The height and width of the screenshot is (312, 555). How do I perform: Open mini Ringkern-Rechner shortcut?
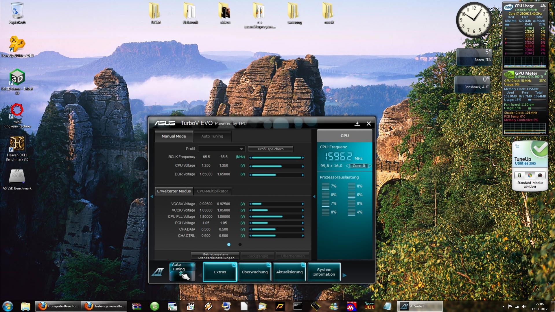17,116
